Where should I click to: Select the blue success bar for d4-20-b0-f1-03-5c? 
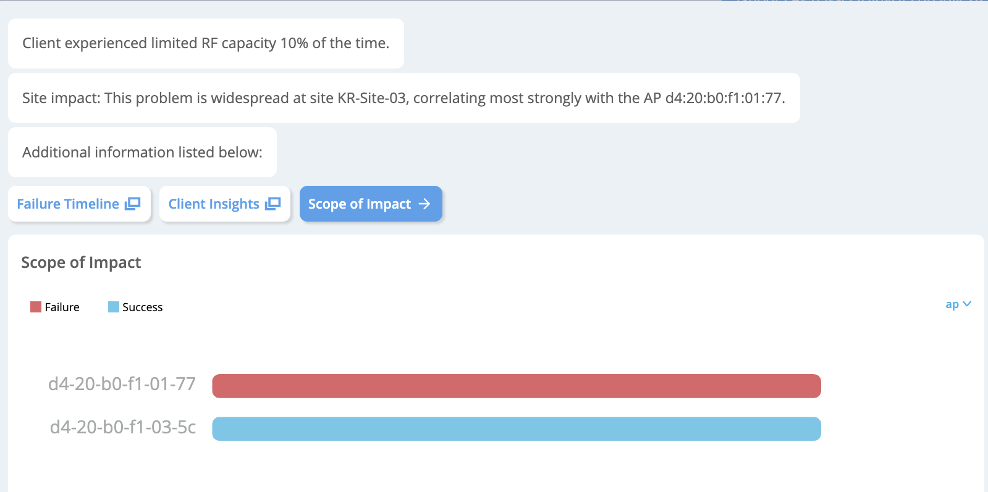(x=516, y=429)
